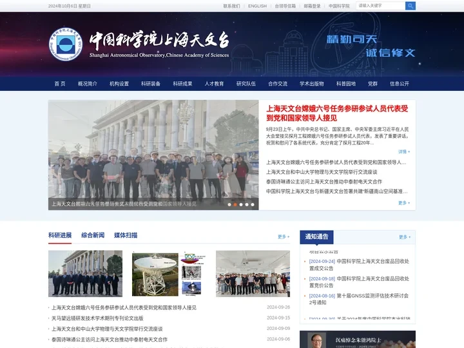Open the radio telescope dish thumbnail

pyautogui.click(x=169, y=273)
